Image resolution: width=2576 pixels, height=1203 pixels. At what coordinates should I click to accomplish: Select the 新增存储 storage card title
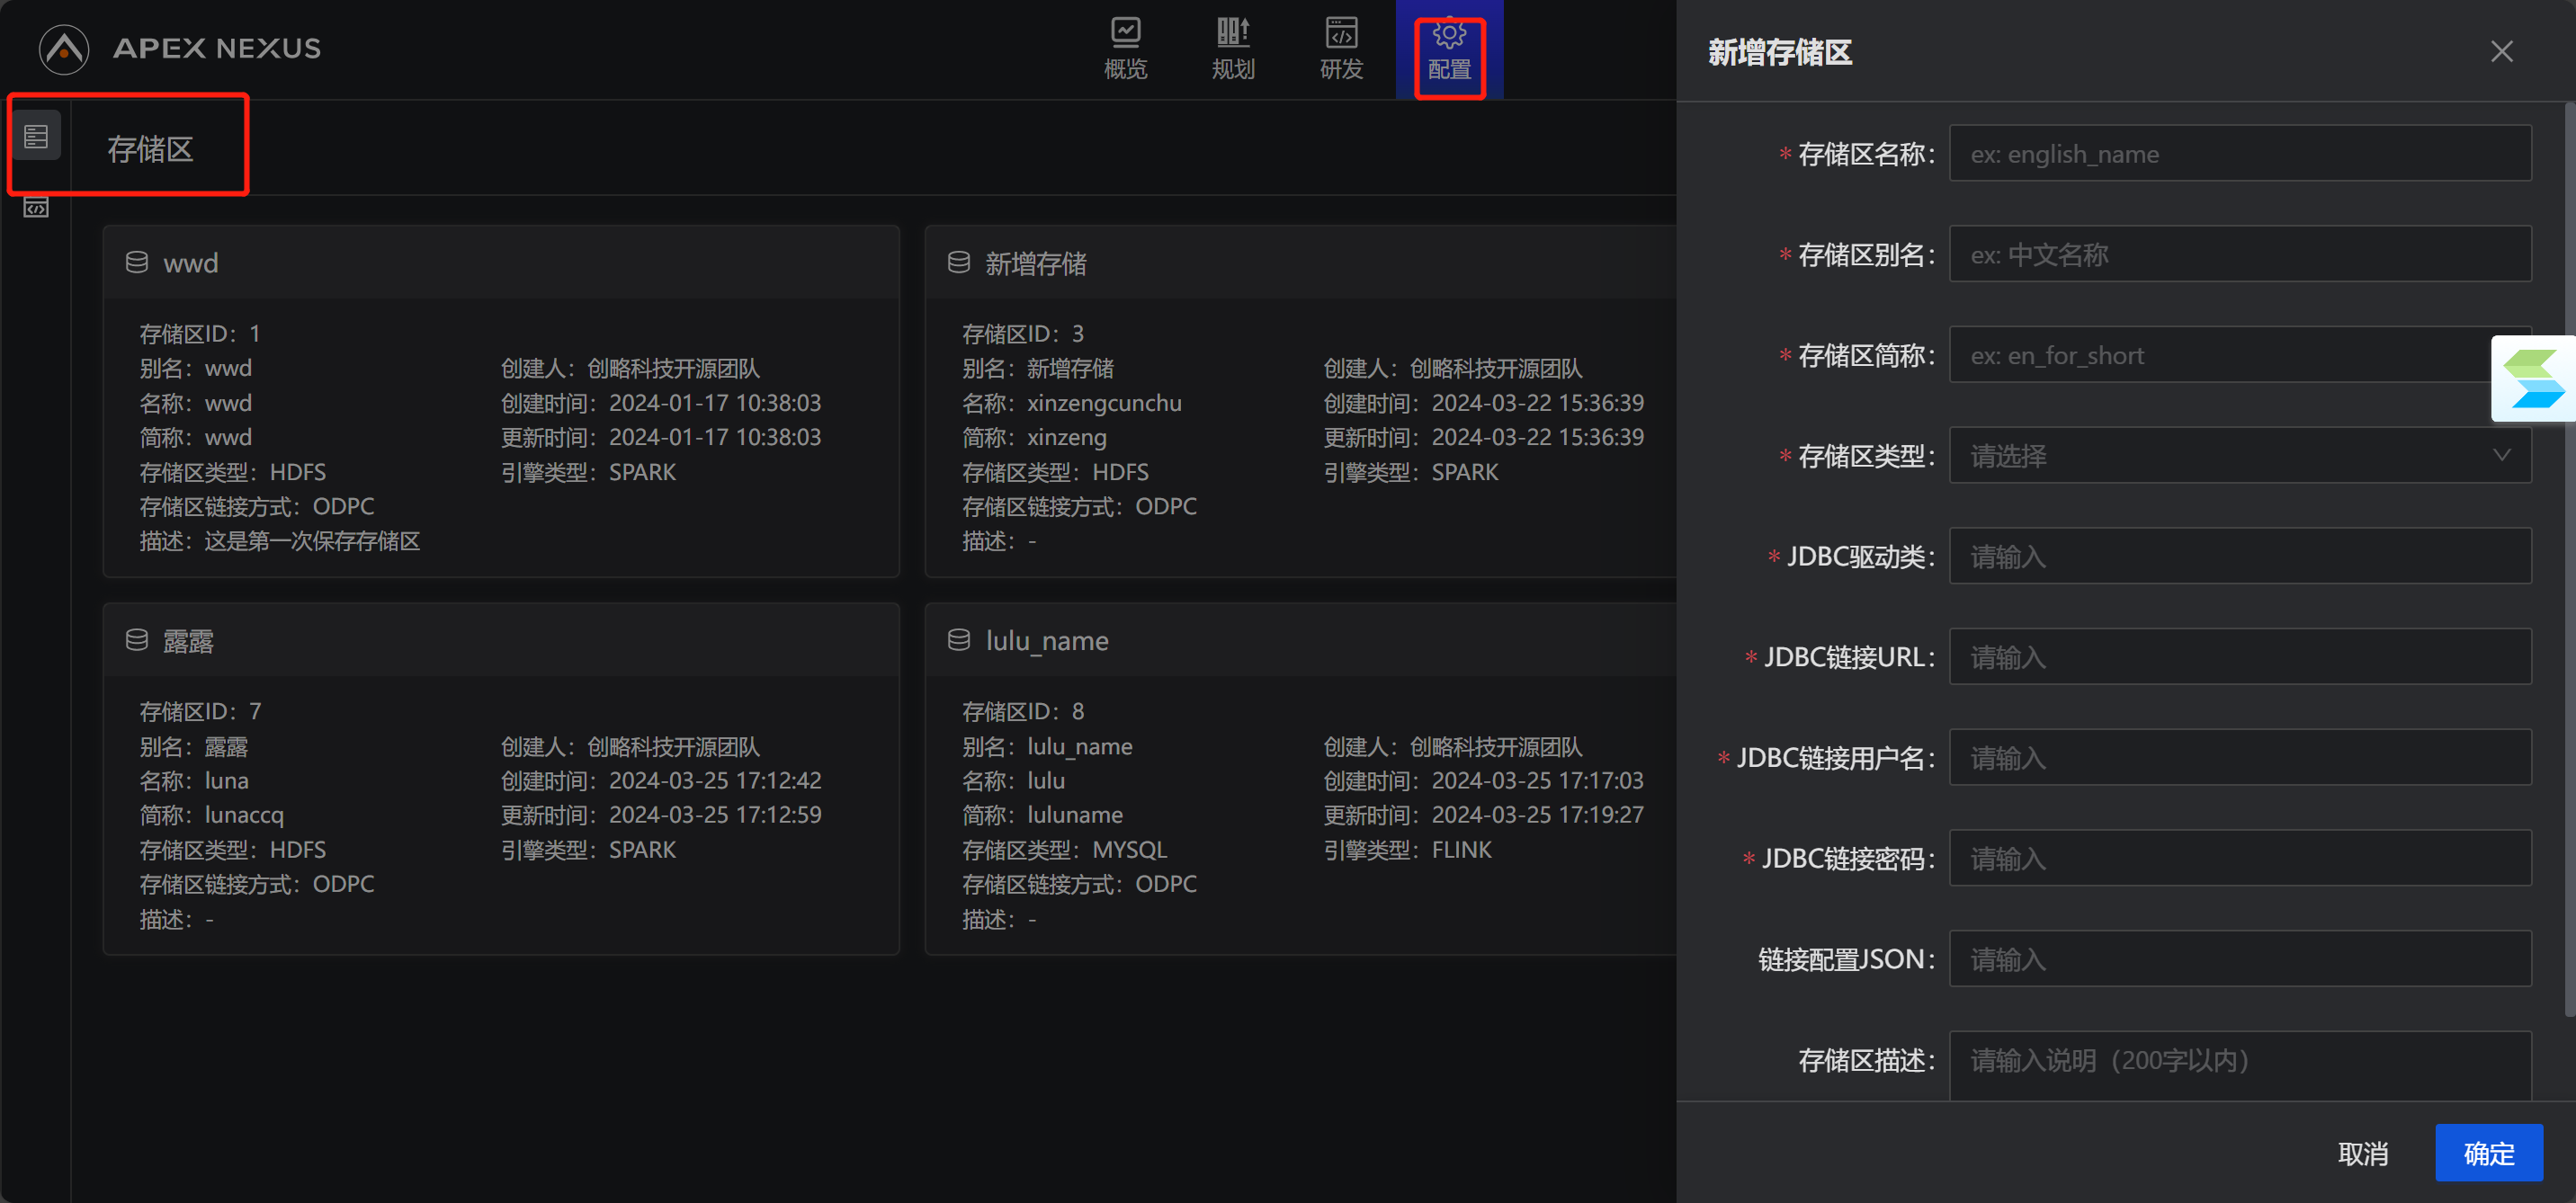[1036, 263]
